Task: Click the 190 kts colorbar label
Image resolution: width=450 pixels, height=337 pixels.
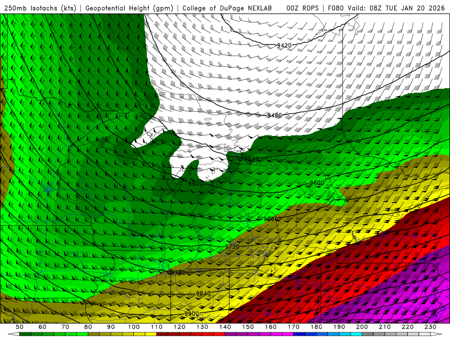Action: click(339, 327)
